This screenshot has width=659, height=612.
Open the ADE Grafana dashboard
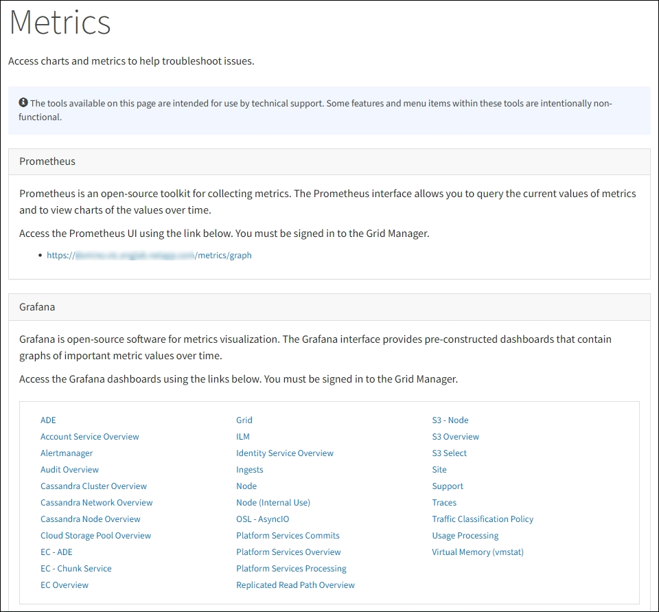point(48,420)
